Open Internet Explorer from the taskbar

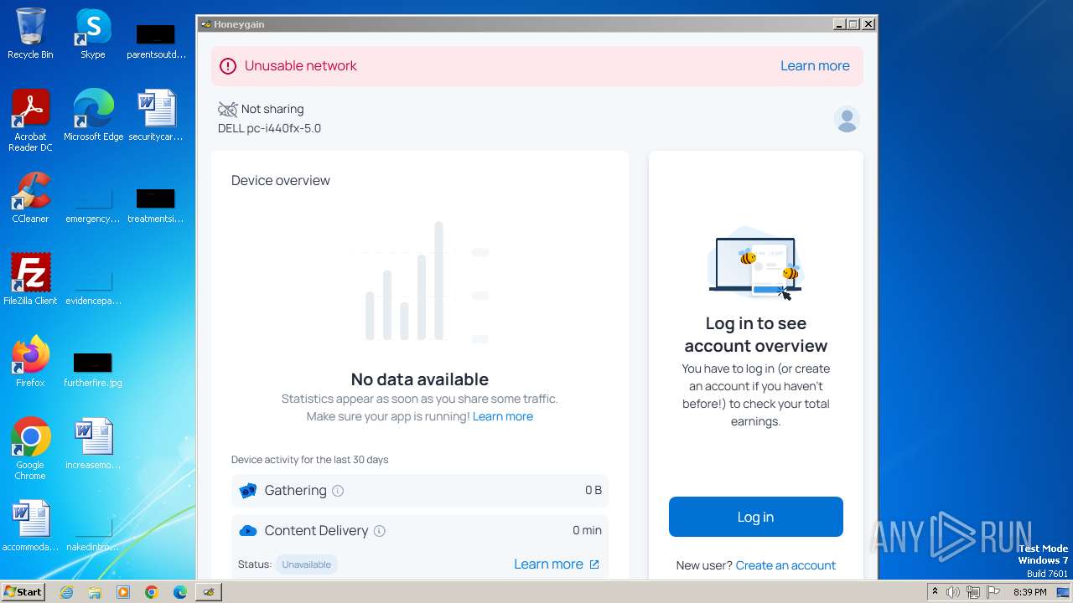pos(67,592)
